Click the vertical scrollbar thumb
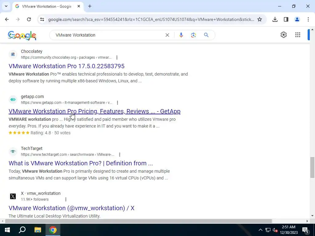The image size is (315, 236). pos(312,167)
